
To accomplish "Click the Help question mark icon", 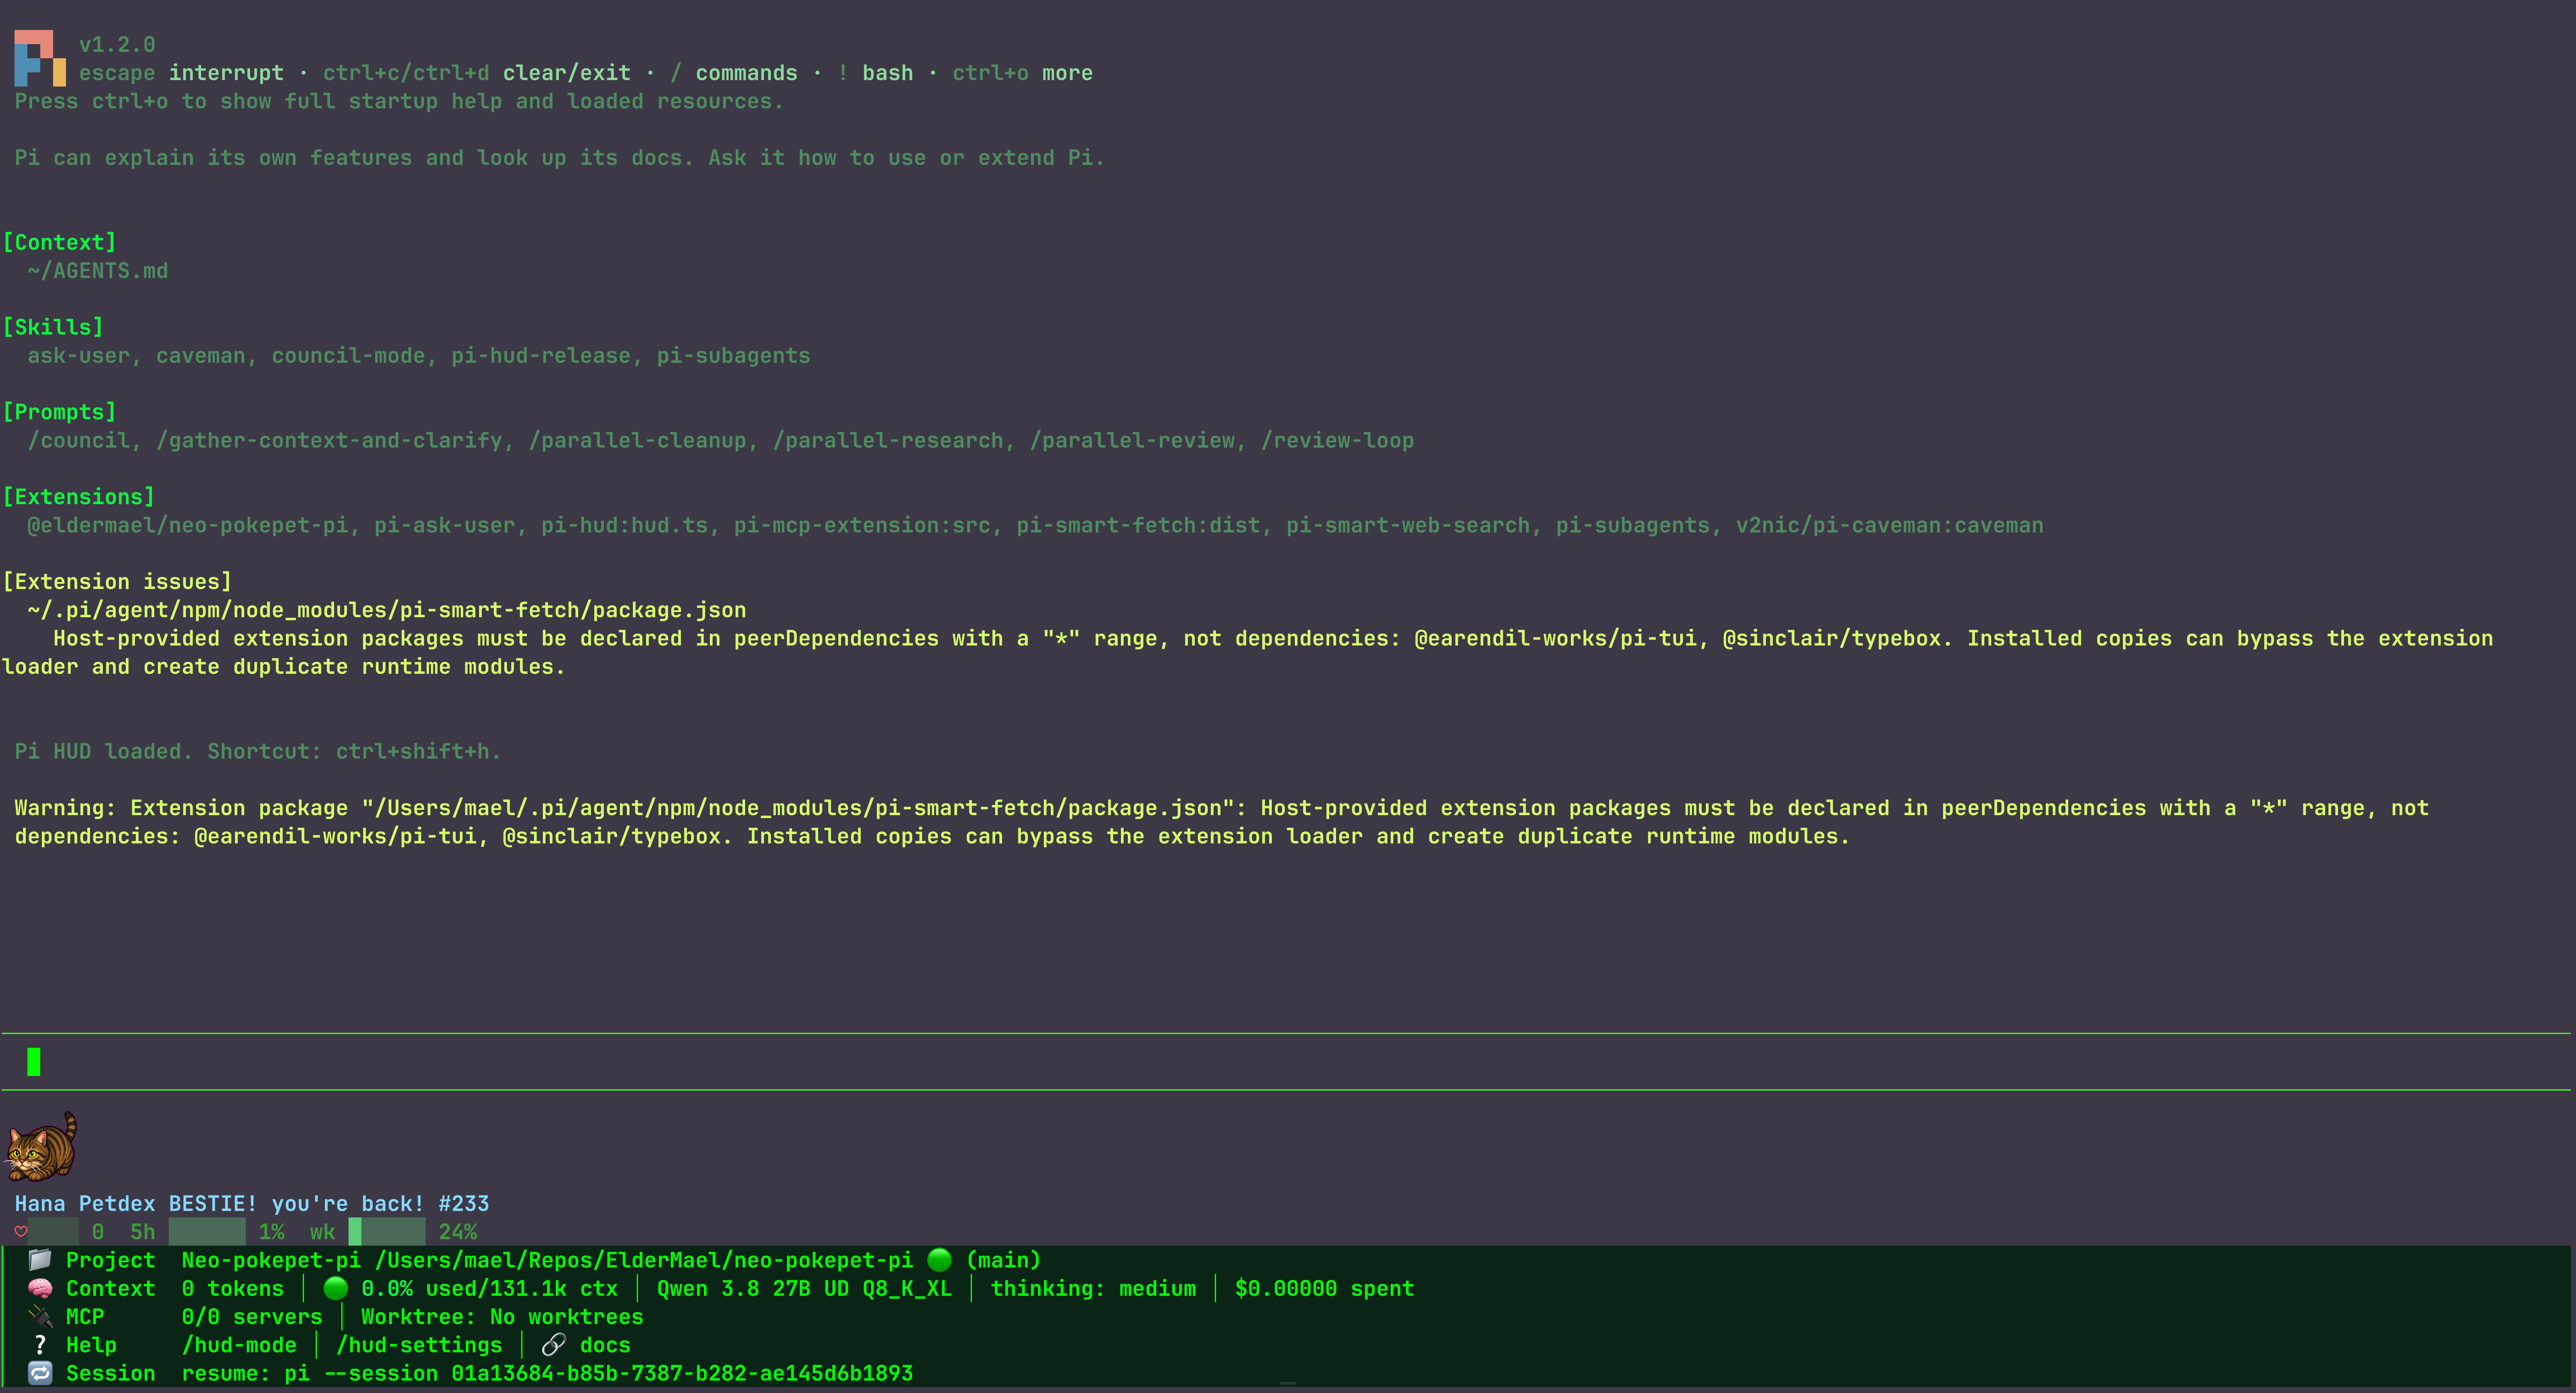I will point(40,1345).
